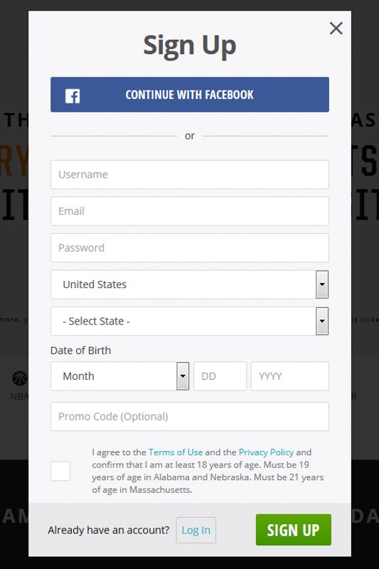Click the Facebook logo icon
This screenshot has width=379, height=569.
pyautogui.click(x=73, y=96)
